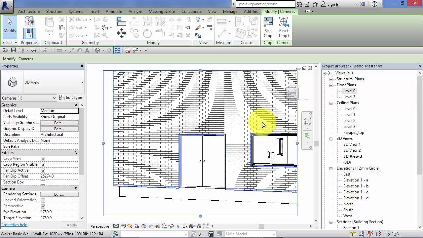Select 3D View 1 in Project Browser
423x238 pixels.
tap(352, 144)
